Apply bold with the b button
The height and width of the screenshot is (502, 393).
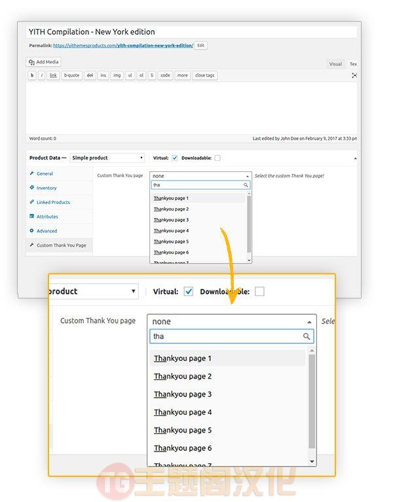point(32,75)
